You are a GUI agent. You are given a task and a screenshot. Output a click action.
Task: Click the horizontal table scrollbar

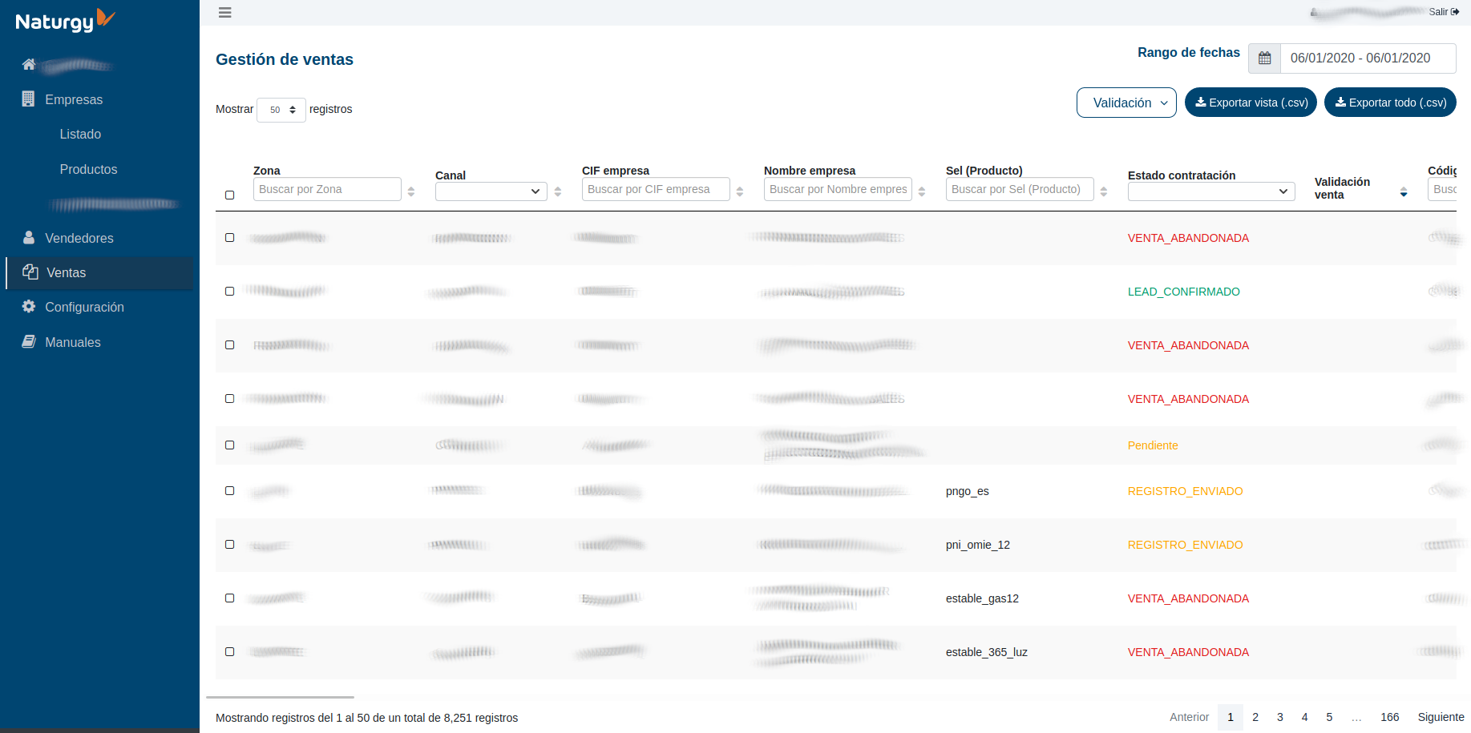coord(280,697)
